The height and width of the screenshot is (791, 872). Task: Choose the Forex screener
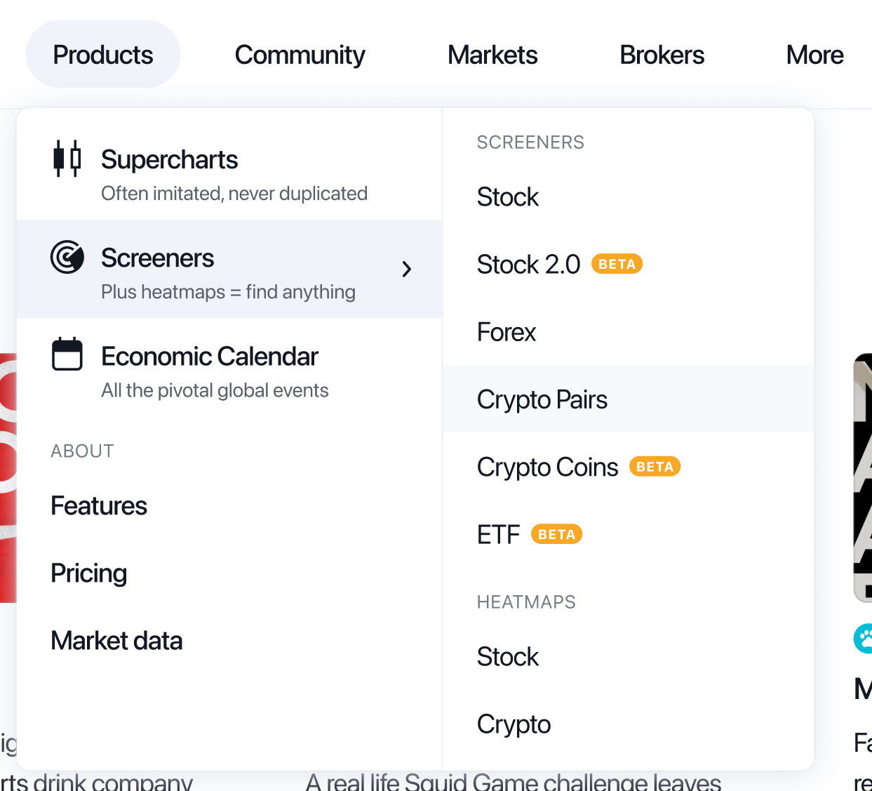[x=507, y=332]
